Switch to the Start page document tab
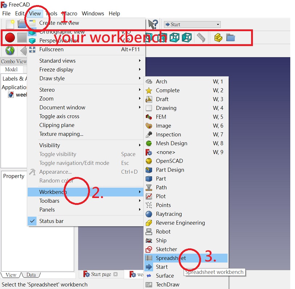This screenshot has width=295, height=289. point(101,274)
